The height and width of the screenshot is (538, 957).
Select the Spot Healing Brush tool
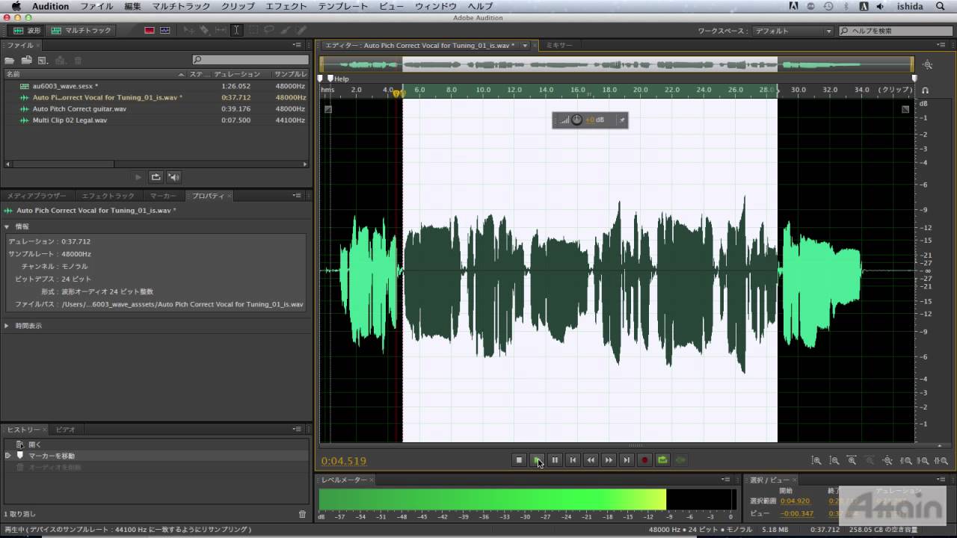point(301,31)
